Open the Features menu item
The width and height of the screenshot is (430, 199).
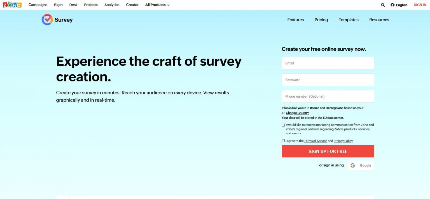click(x=295, y=20)
